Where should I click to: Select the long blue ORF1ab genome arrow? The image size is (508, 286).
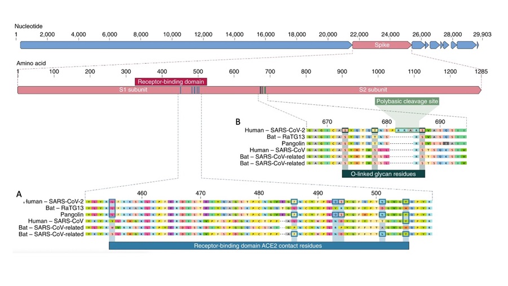pos(186,45)
